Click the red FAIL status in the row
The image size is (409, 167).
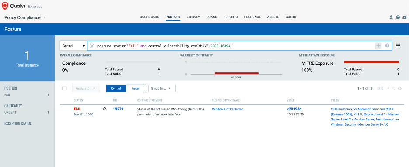(x=78, y=109)
